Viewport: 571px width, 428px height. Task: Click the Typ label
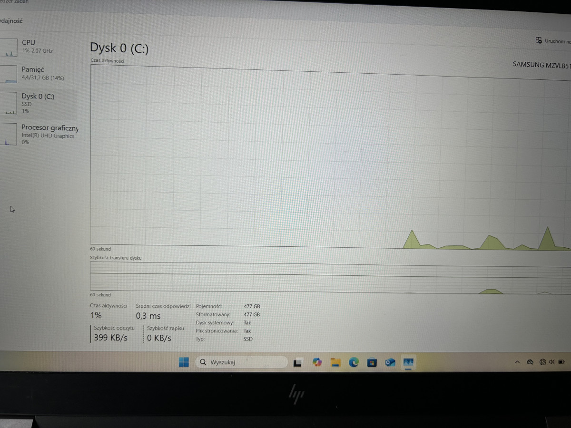(200, 339)
